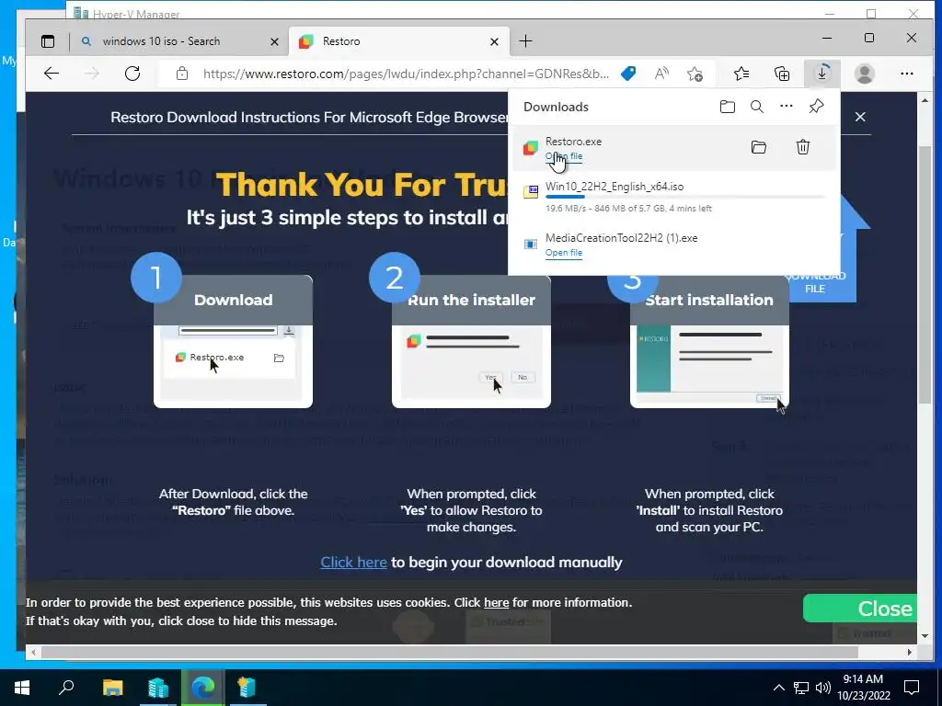
Task: Open the Favorites list icon
Action: [741, 74]
